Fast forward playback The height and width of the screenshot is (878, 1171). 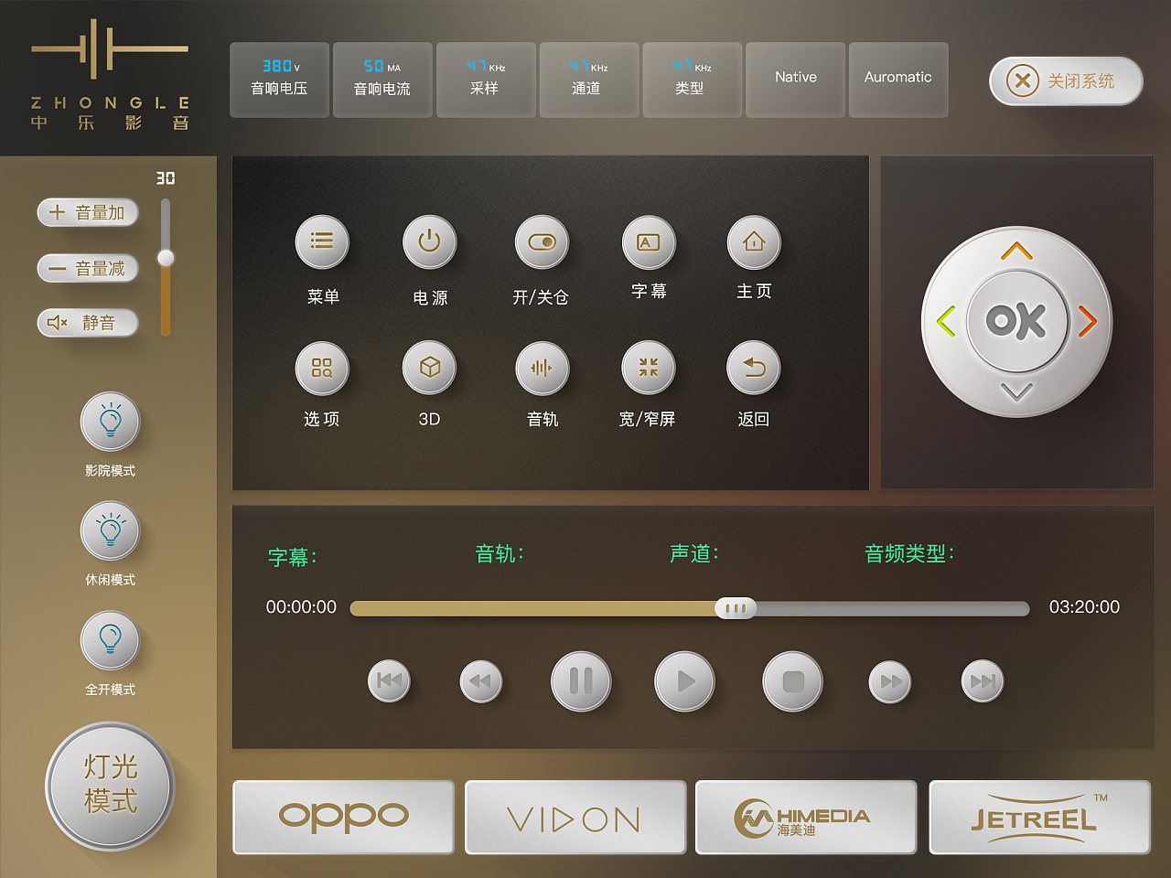coord(890,681)
